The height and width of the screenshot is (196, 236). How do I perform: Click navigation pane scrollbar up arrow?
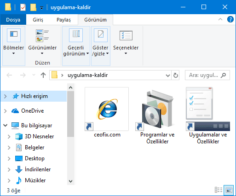tap(70, 87)
